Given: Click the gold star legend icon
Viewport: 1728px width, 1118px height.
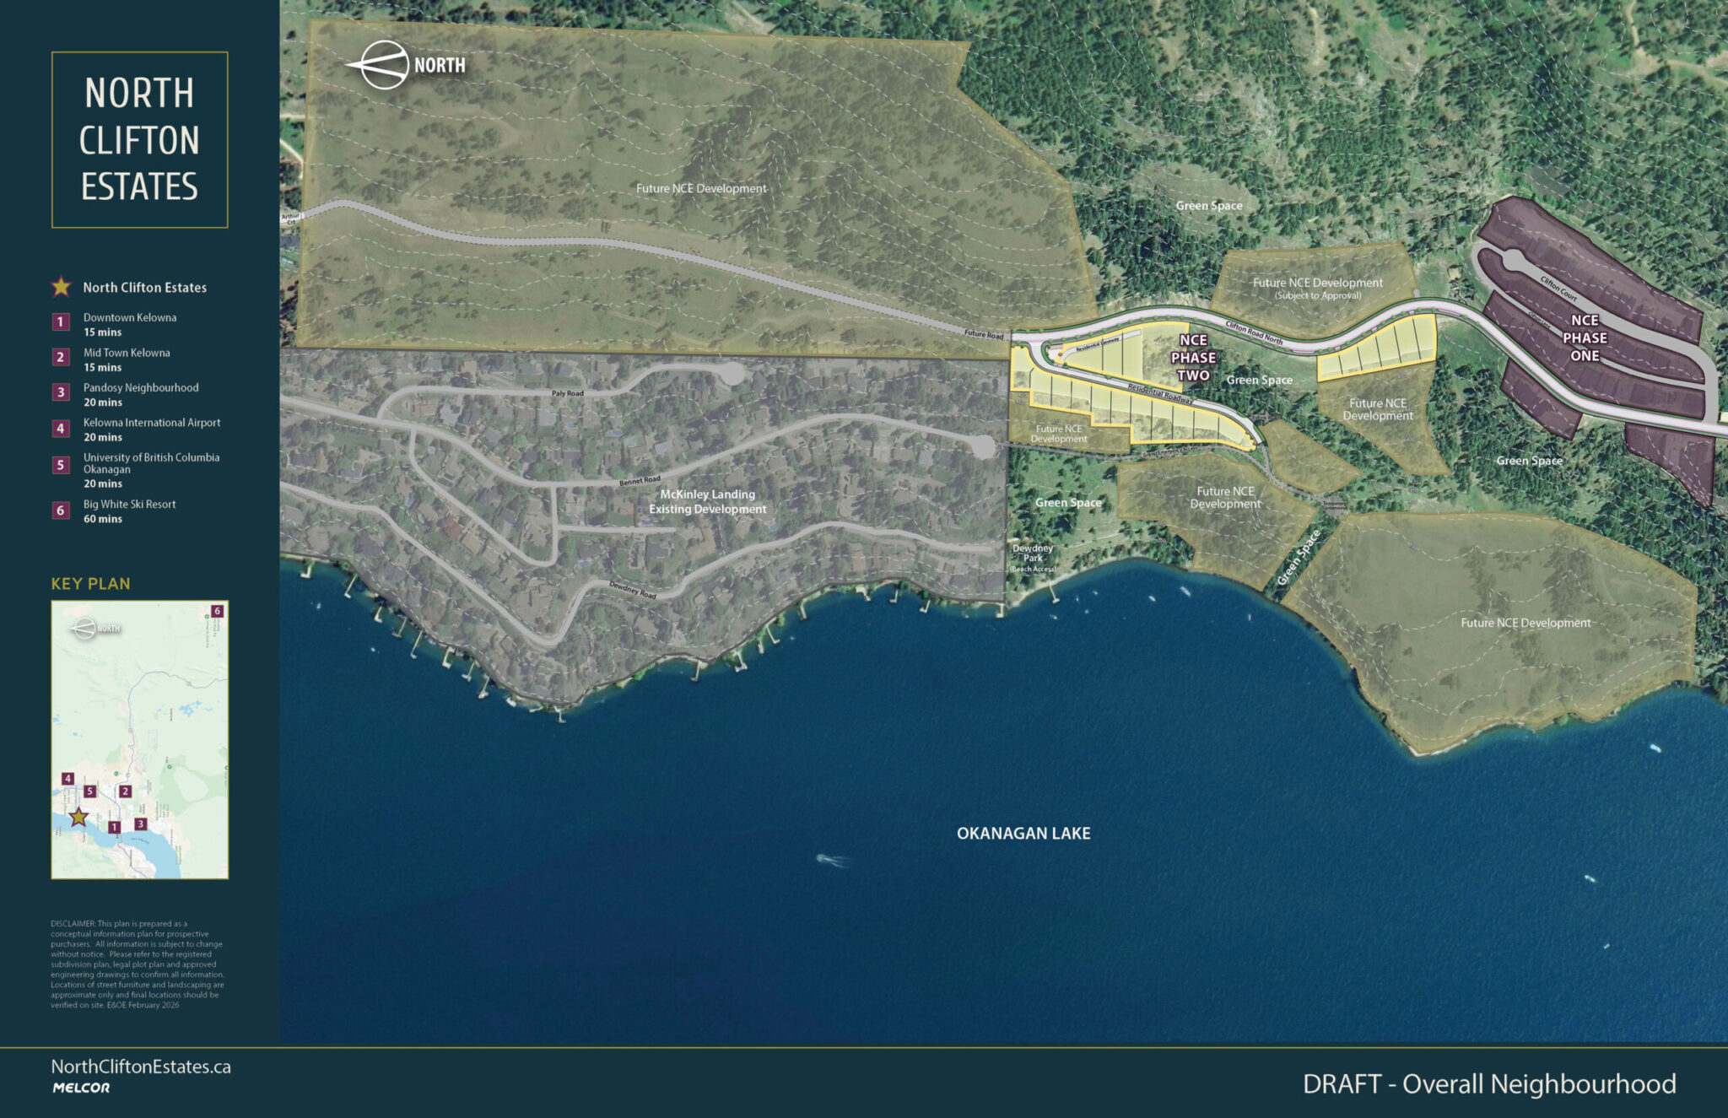Looking at the screenshot, I should [61, 287].
